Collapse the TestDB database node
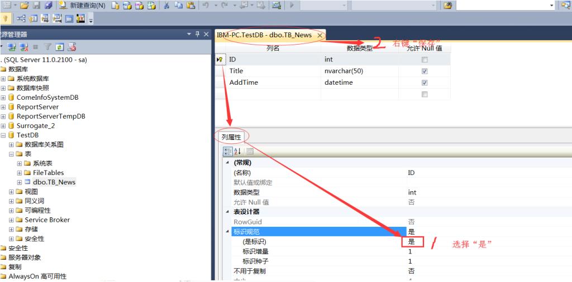572x282 pixels. tap(3, 135)
